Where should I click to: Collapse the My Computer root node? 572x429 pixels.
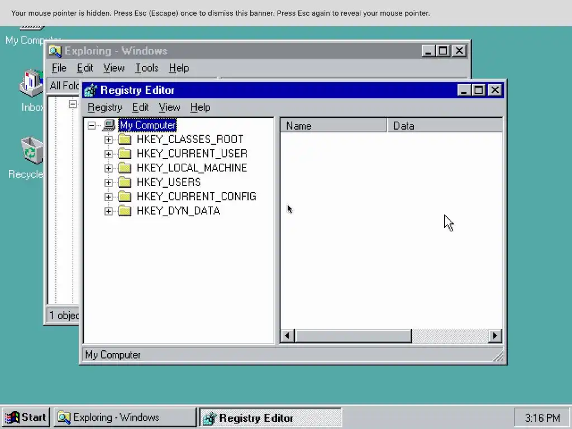pyautogui.click(x=92, y=126)
